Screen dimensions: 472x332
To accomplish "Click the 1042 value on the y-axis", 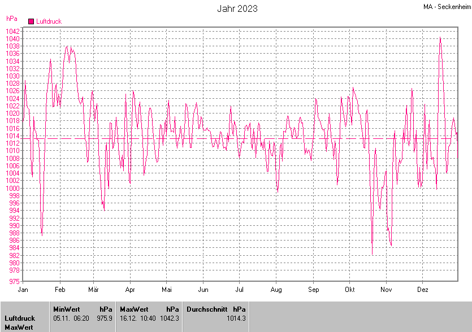I will point(14,32).
